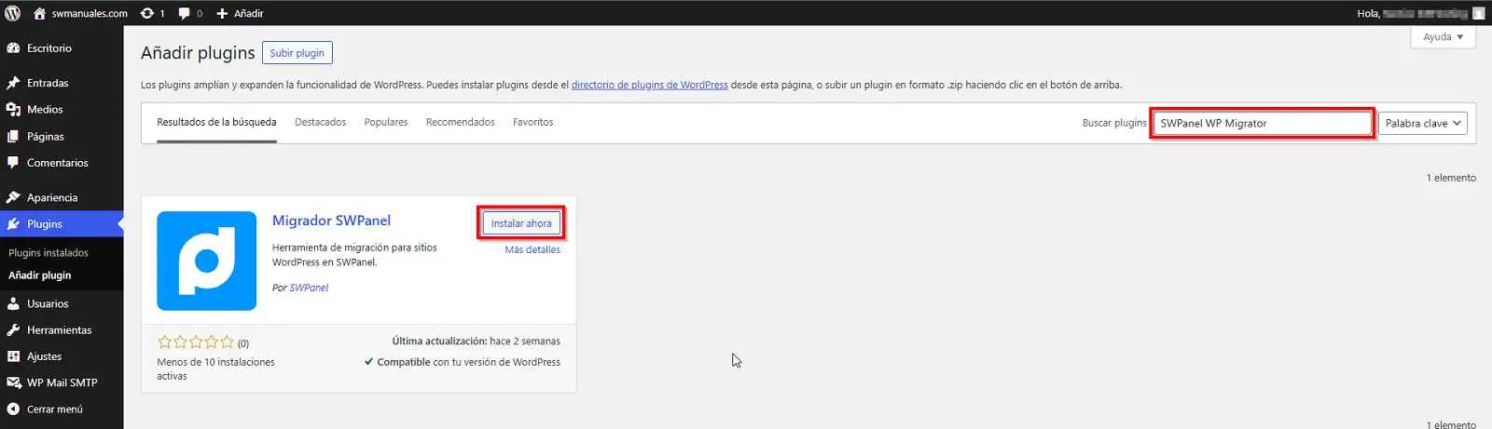Click the Apariencia brush icon
Viewport: 1492px width, 429px height.
(x=13, y=197)
